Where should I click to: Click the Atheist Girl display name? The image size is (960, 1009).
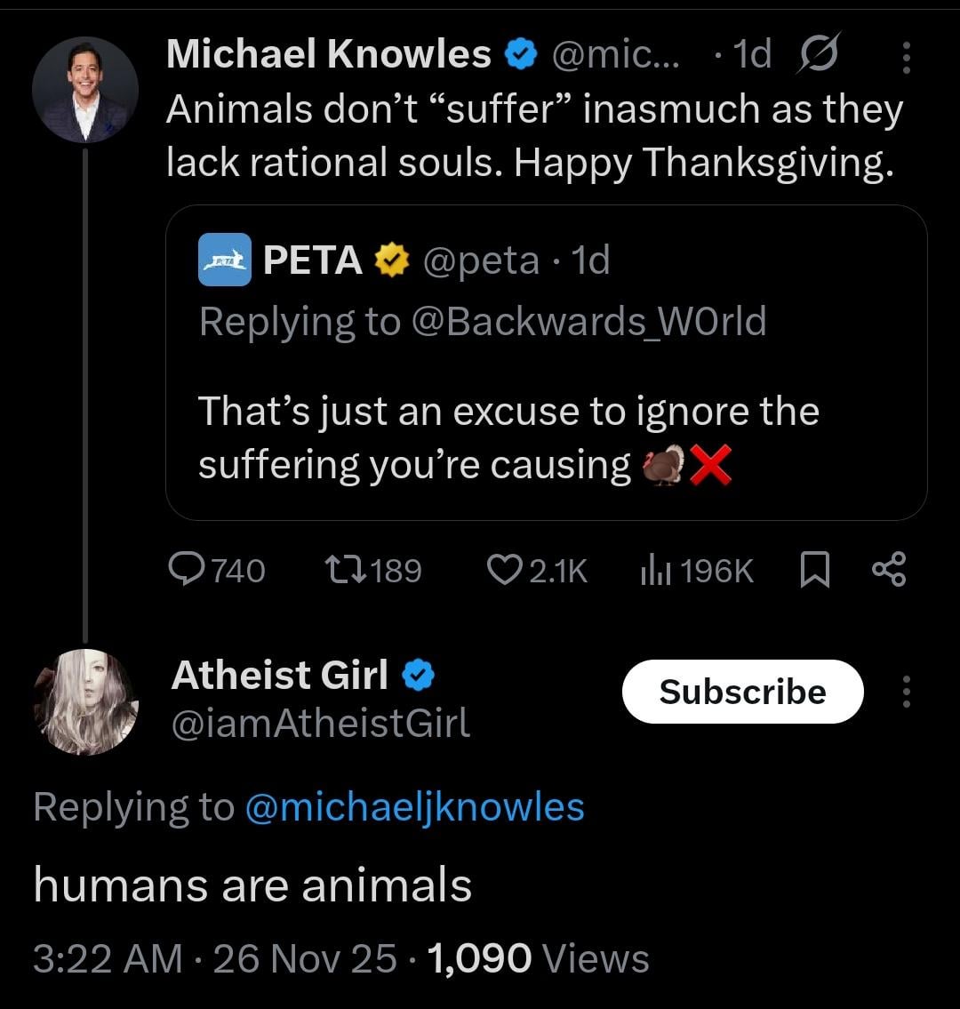pyautogui.click(x=279, y=676)
